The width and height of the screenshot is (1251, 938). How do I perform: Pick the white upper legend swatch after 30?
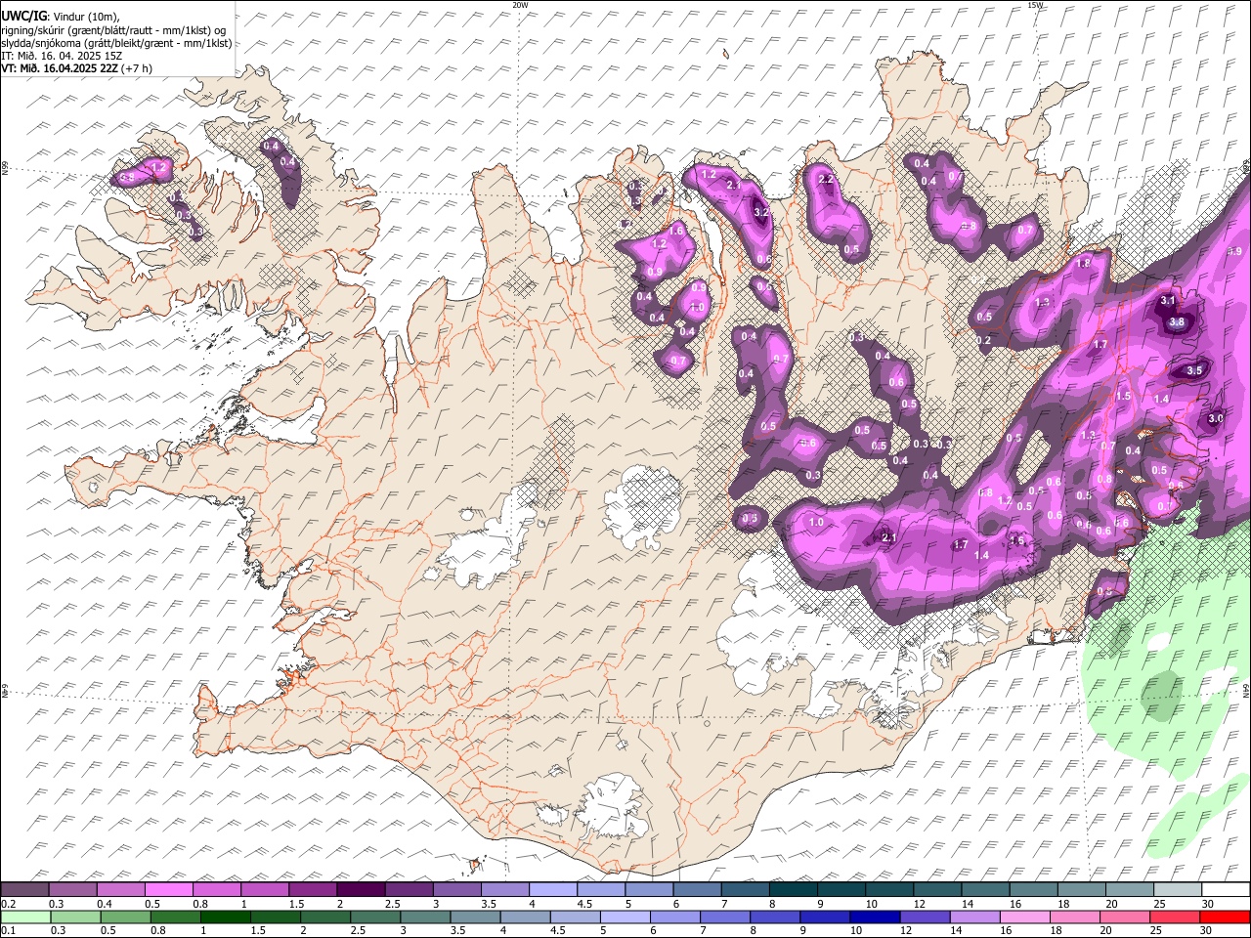(x=1226, y=890)
